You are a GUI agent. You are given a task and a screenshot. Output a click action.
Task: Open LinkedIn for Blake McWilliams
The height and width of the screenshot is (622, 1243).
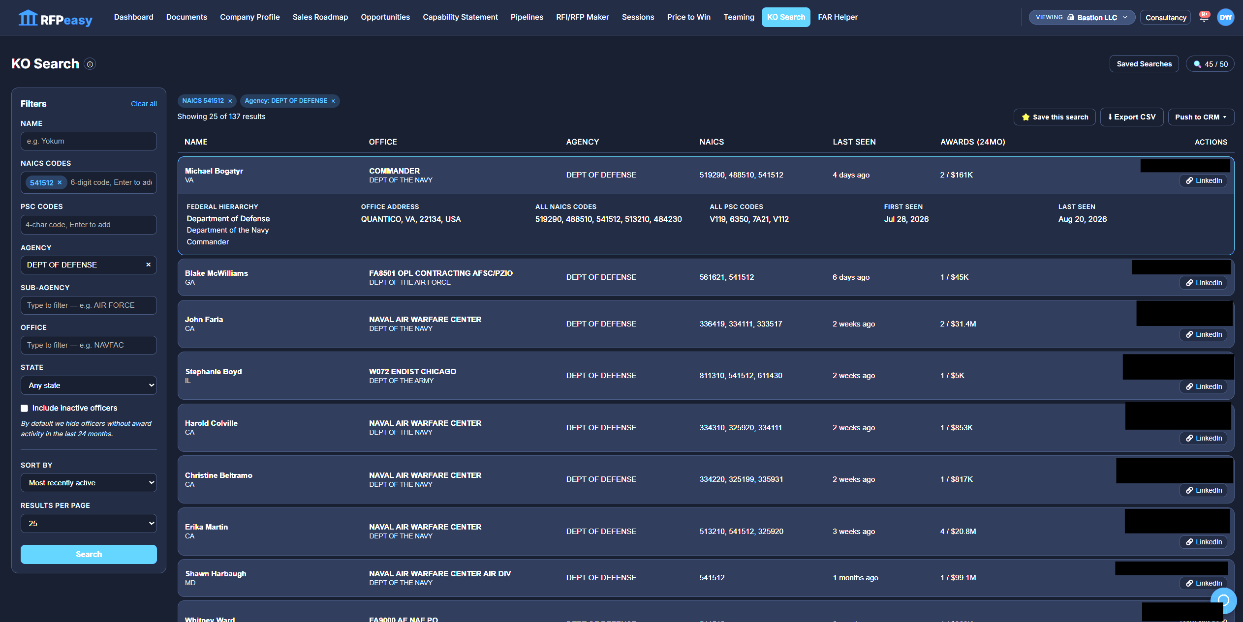1203,283
